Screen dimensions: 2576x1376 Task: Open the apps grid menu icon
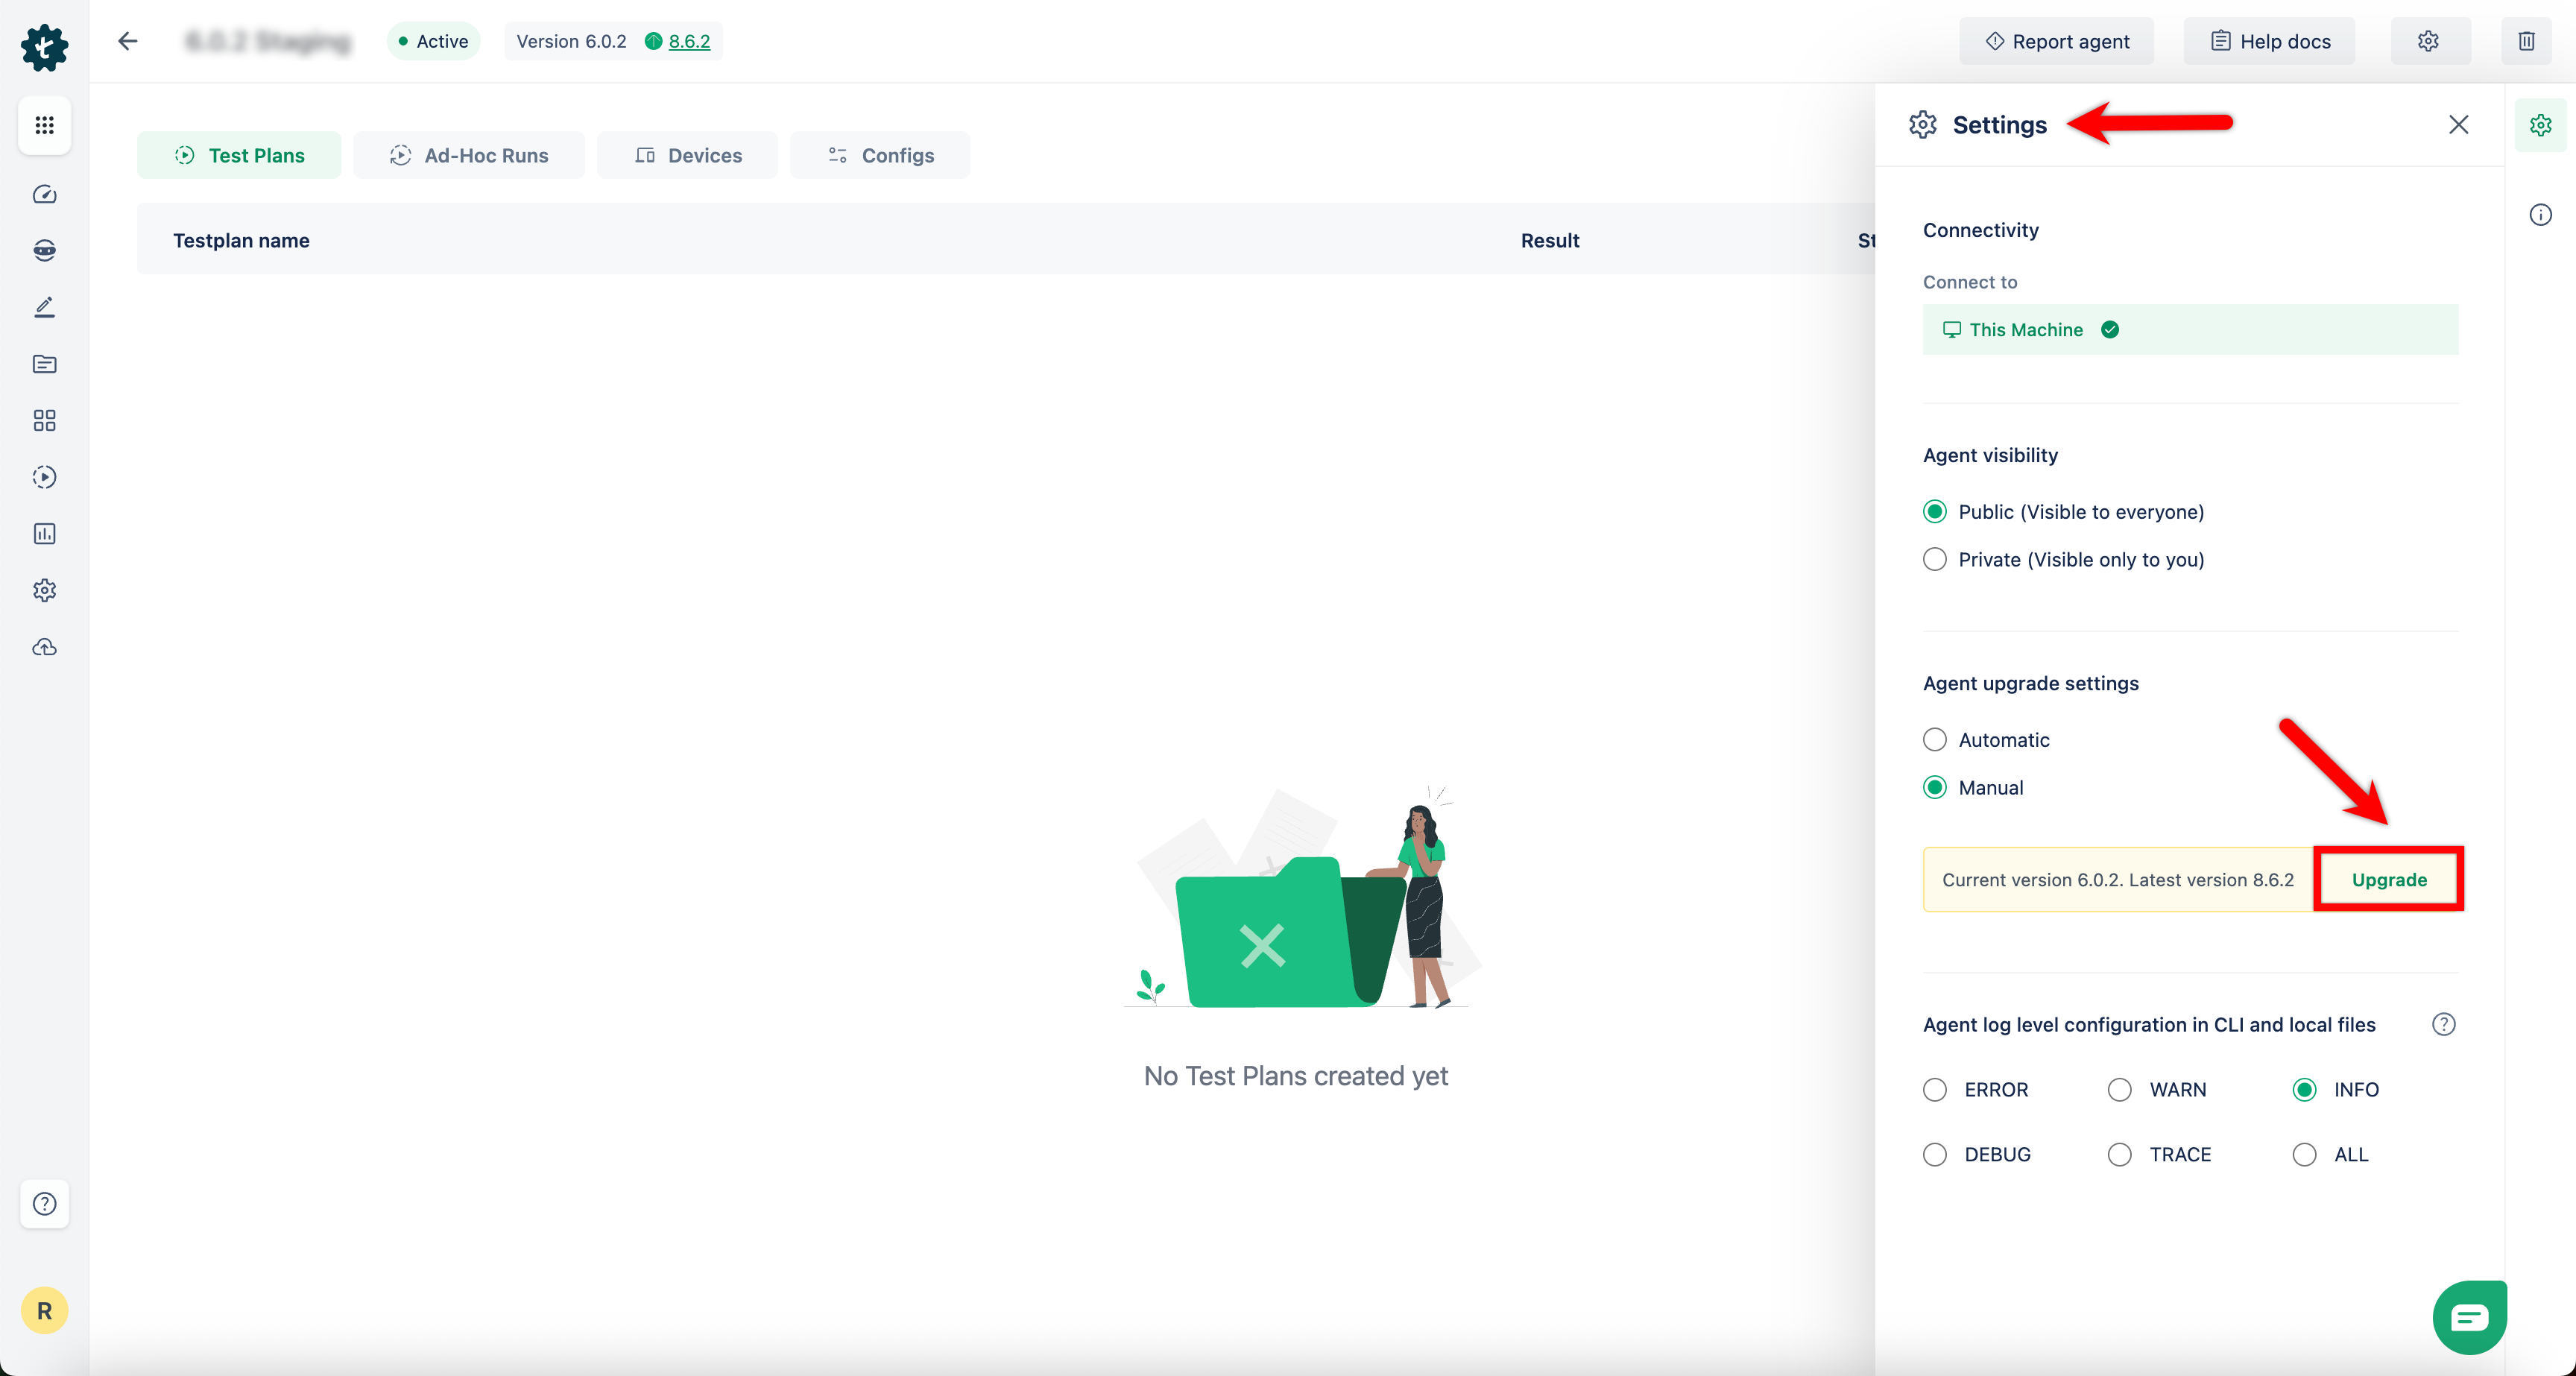[44, 125]
